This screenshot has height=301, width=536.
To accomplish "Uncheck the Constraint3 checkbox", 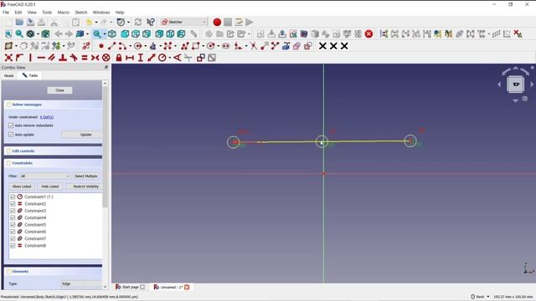I will (x=13, y=211).
